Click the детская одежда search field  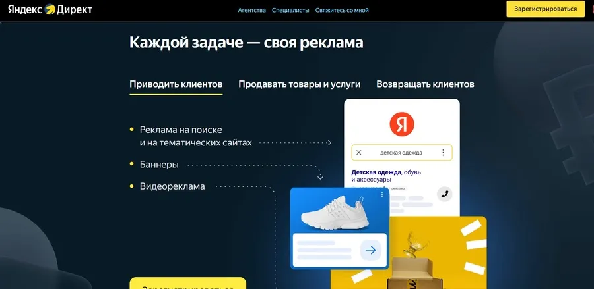click(402, 153)
